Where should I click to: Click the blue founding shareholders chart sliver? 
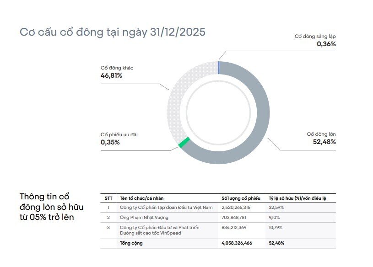(x=218, y=68)
